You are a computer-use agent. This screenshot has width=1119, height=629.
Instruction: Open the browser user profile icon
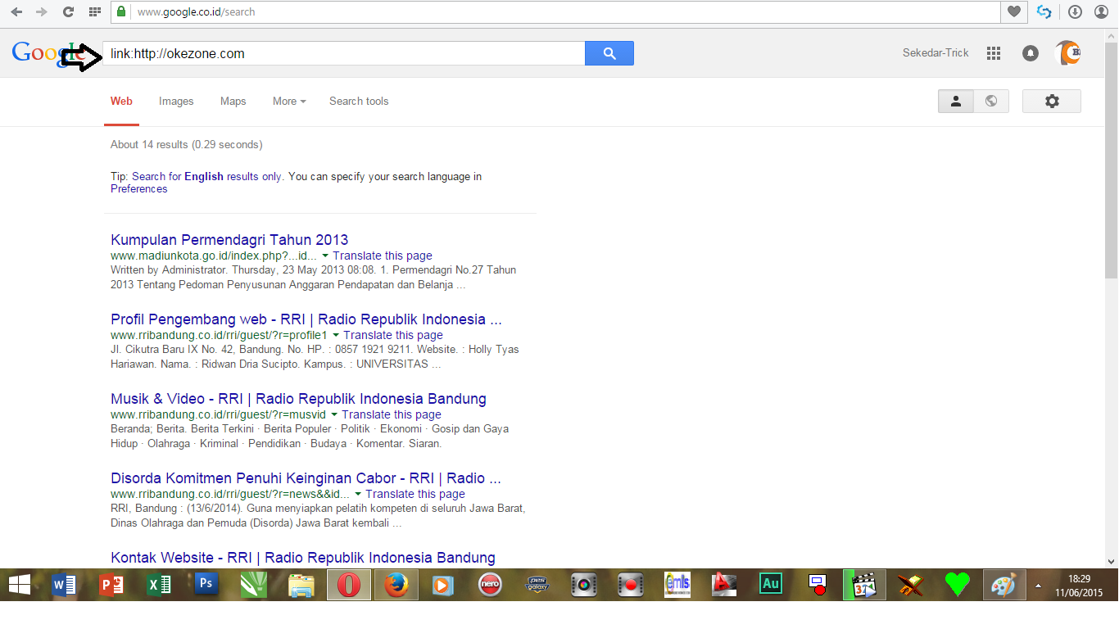[x=1102, y=11]
